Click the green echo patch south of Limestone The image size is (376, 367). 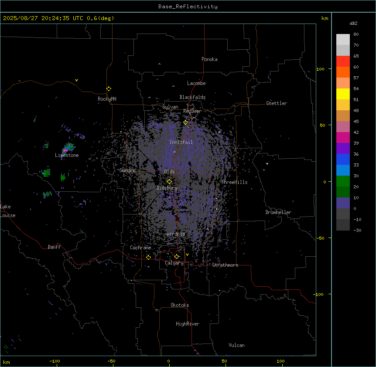tap(63, 177)
